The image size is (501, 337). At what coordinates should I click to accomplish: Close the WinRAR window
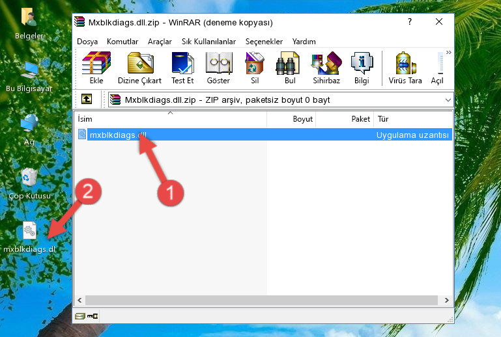439,21
